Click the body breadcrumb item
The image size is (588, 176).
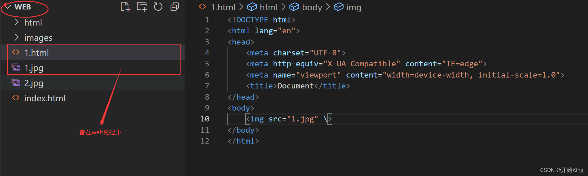click(312, 7)
